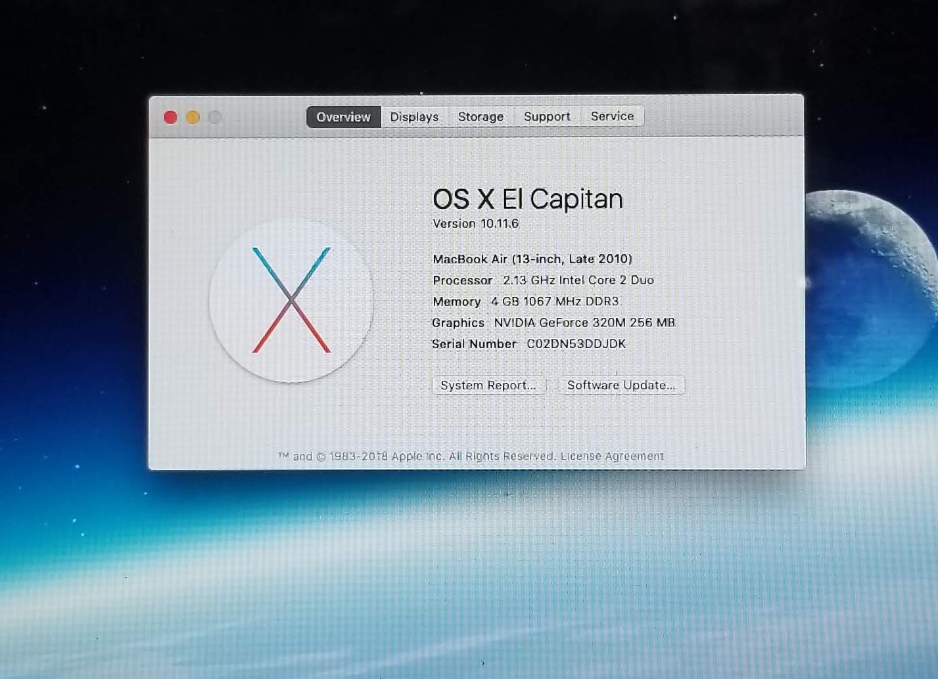Select the Storage tab
Screen dimensions: 938x679
[481, 117]
